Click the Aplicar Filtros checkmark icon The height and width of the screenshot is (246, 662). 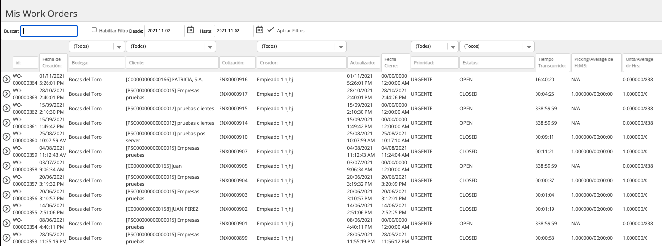click(270, 30)
